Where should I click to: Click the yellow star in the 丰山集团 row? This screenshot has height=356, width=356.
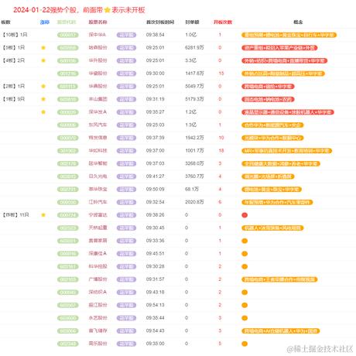pos(43,99)
